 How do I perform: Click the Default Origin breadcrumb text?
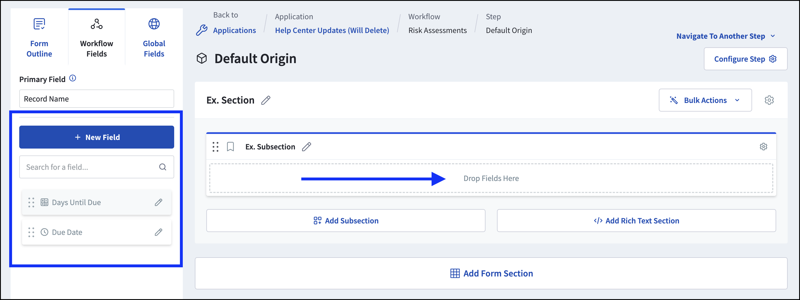click(509, 30)
